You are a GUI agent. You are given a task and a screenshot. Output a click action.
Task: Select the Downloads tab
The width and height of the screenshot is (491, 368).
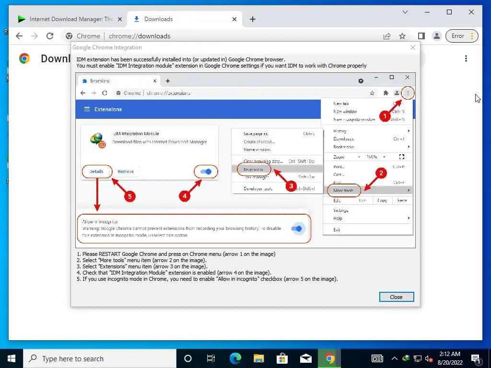point(185,19)
